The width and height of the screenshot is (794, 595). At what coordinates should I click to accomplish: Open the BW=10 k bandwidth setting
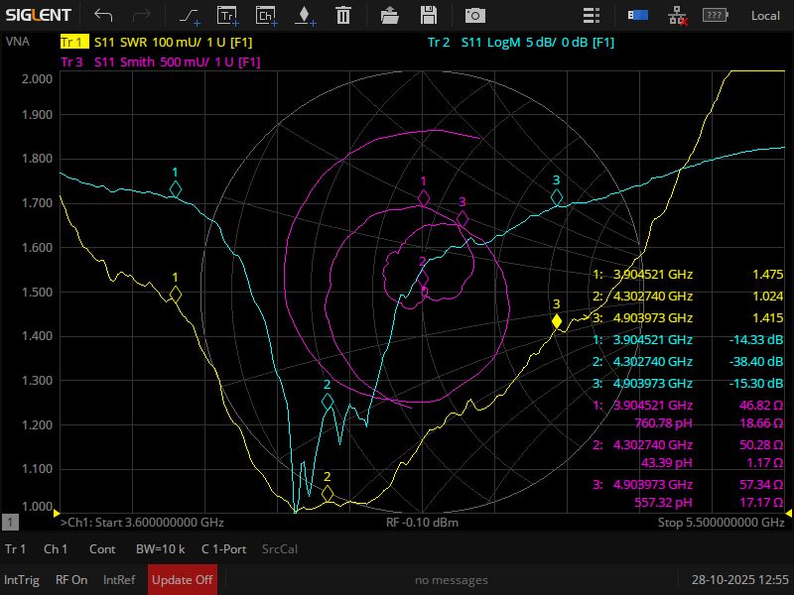pyautogui.click(x=160, y=549)
